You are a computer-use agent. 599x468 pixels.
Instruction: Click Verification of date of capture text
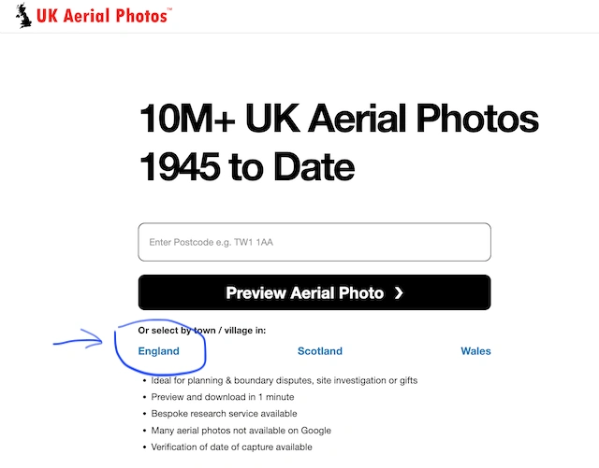click(231, 447)
